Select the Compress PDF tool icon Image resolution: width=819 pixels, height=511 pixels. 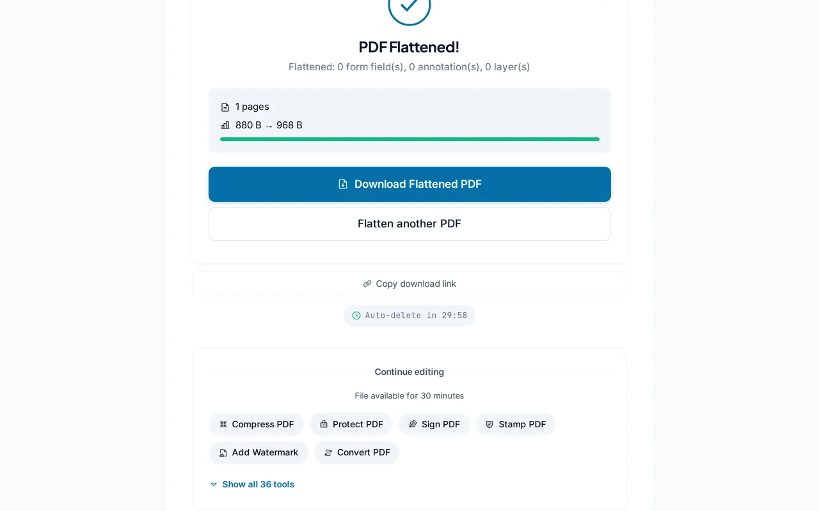pos(223,424)
